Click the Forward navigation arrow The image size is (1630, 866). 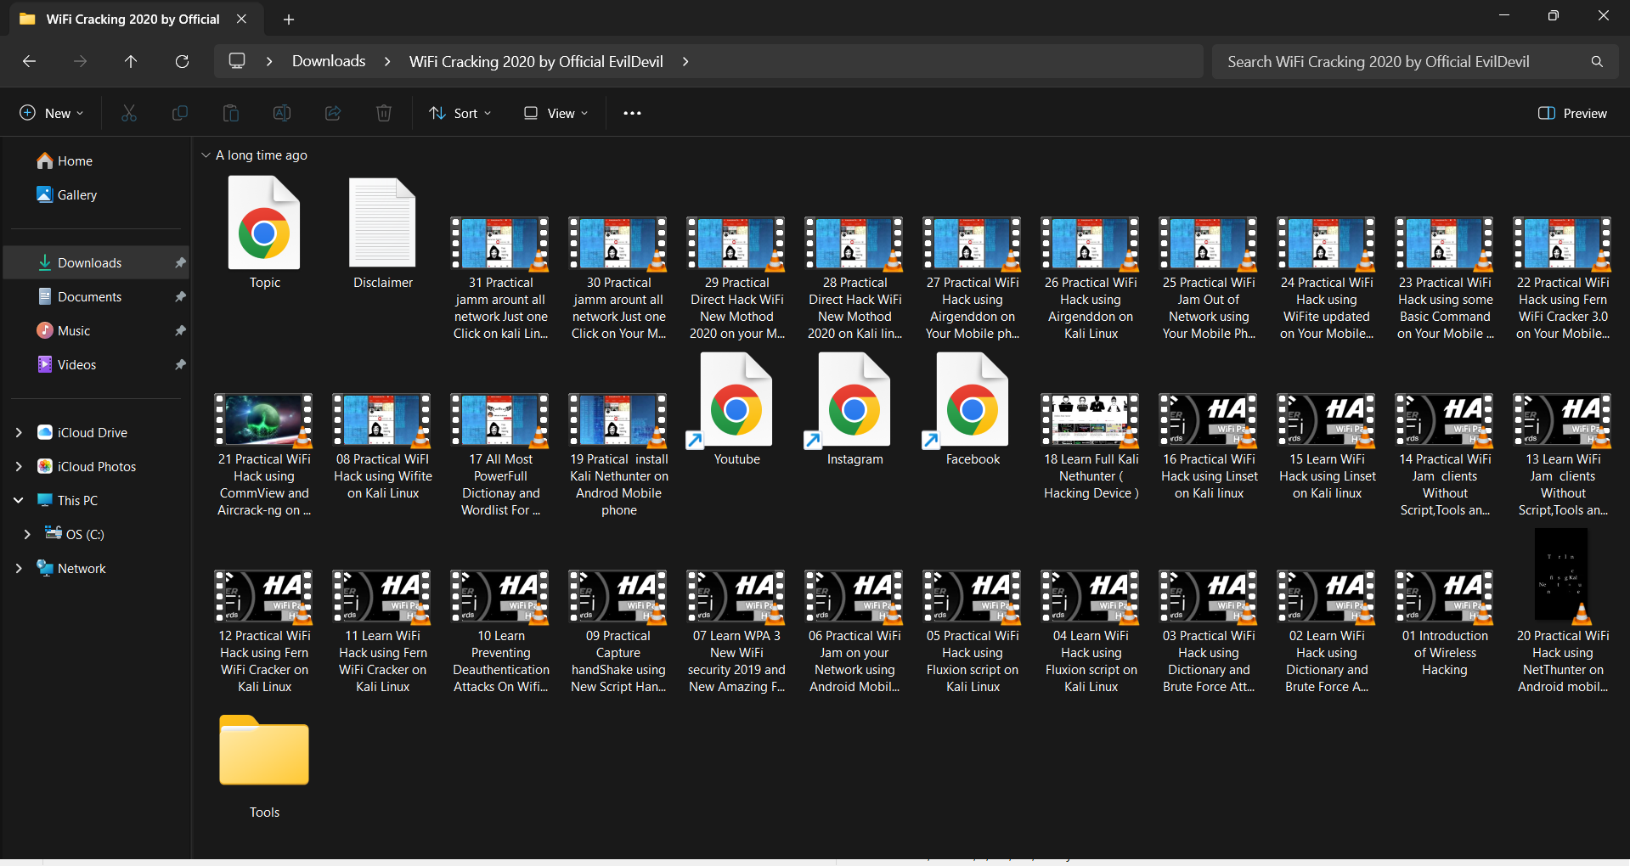[80, 61]
